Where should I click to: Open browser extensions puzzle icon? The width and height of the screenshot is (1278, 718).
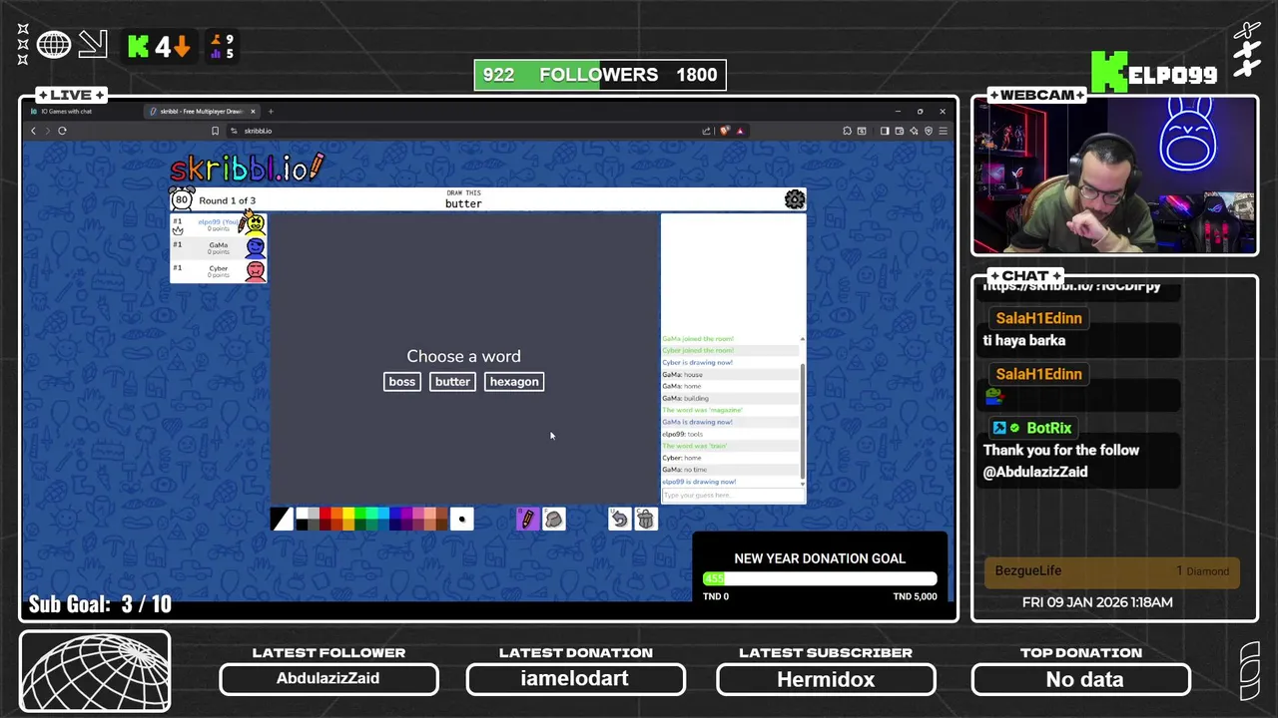point(847,131)
